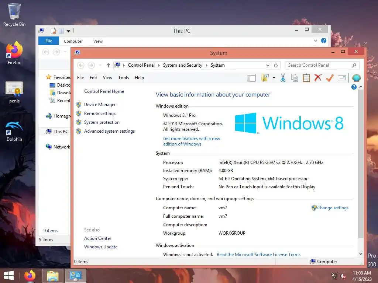Click the Cut scissors icon in System toolbar
This screenshot has height=283, width=378.
283,78
